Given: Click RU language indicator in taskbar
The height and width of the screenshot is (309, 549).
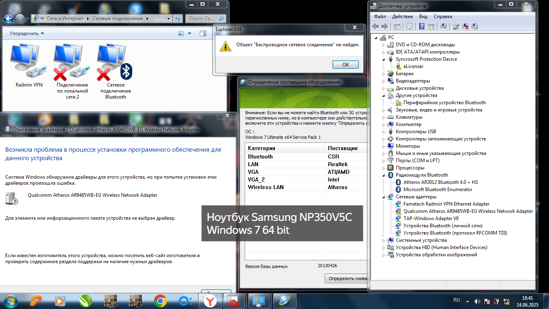Looking at the screenshot, I should click(457, 300).
